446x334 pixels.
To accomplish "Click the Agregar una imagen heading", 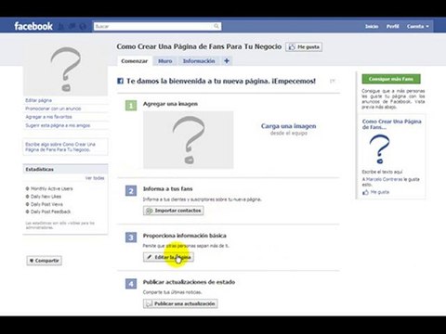I will (x=170, y=104).
